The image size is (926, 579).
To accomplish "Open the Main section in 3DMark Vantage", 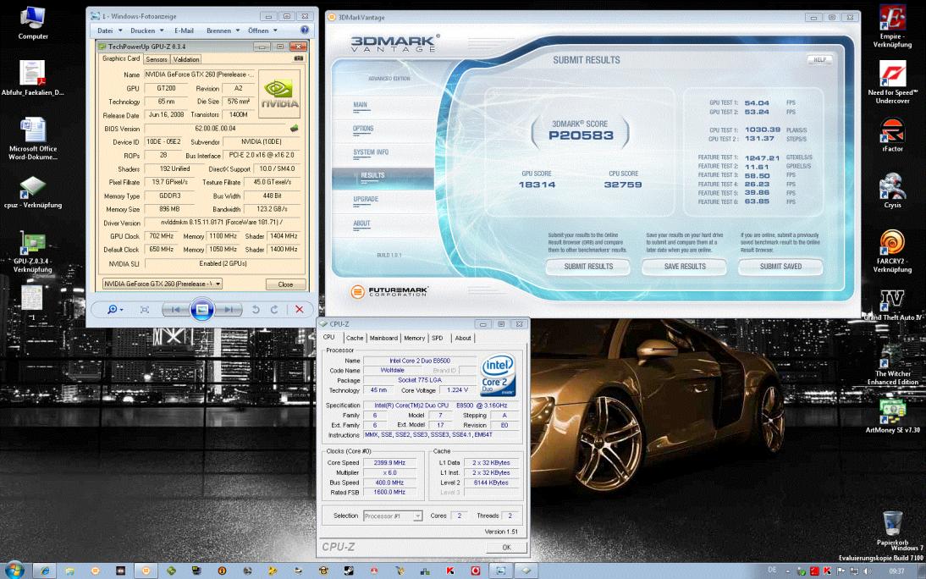I will coord(361,105).
